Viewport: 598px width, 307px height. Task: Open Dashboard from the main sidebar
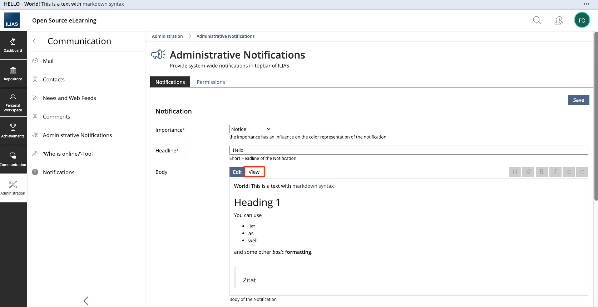click(13, 45)
